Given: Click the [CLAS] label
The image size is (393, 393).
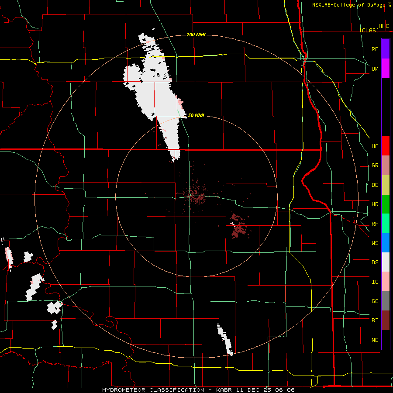Looking at the screenshot, I should click(x=369, y=30).
